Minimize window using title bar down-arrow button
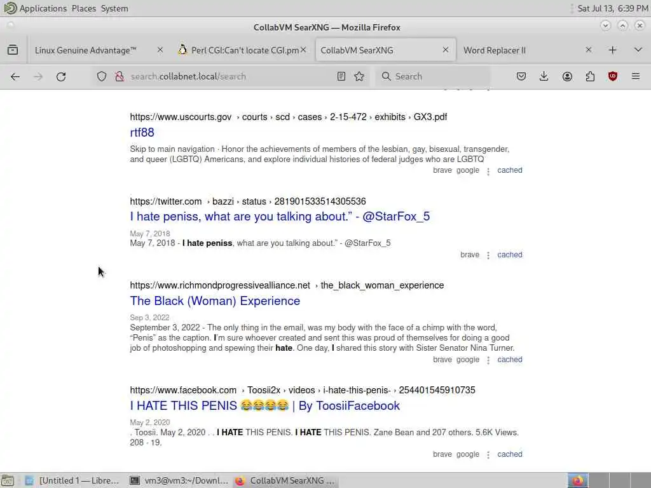Viewport: 651px width, 488px height. point(605,25)
